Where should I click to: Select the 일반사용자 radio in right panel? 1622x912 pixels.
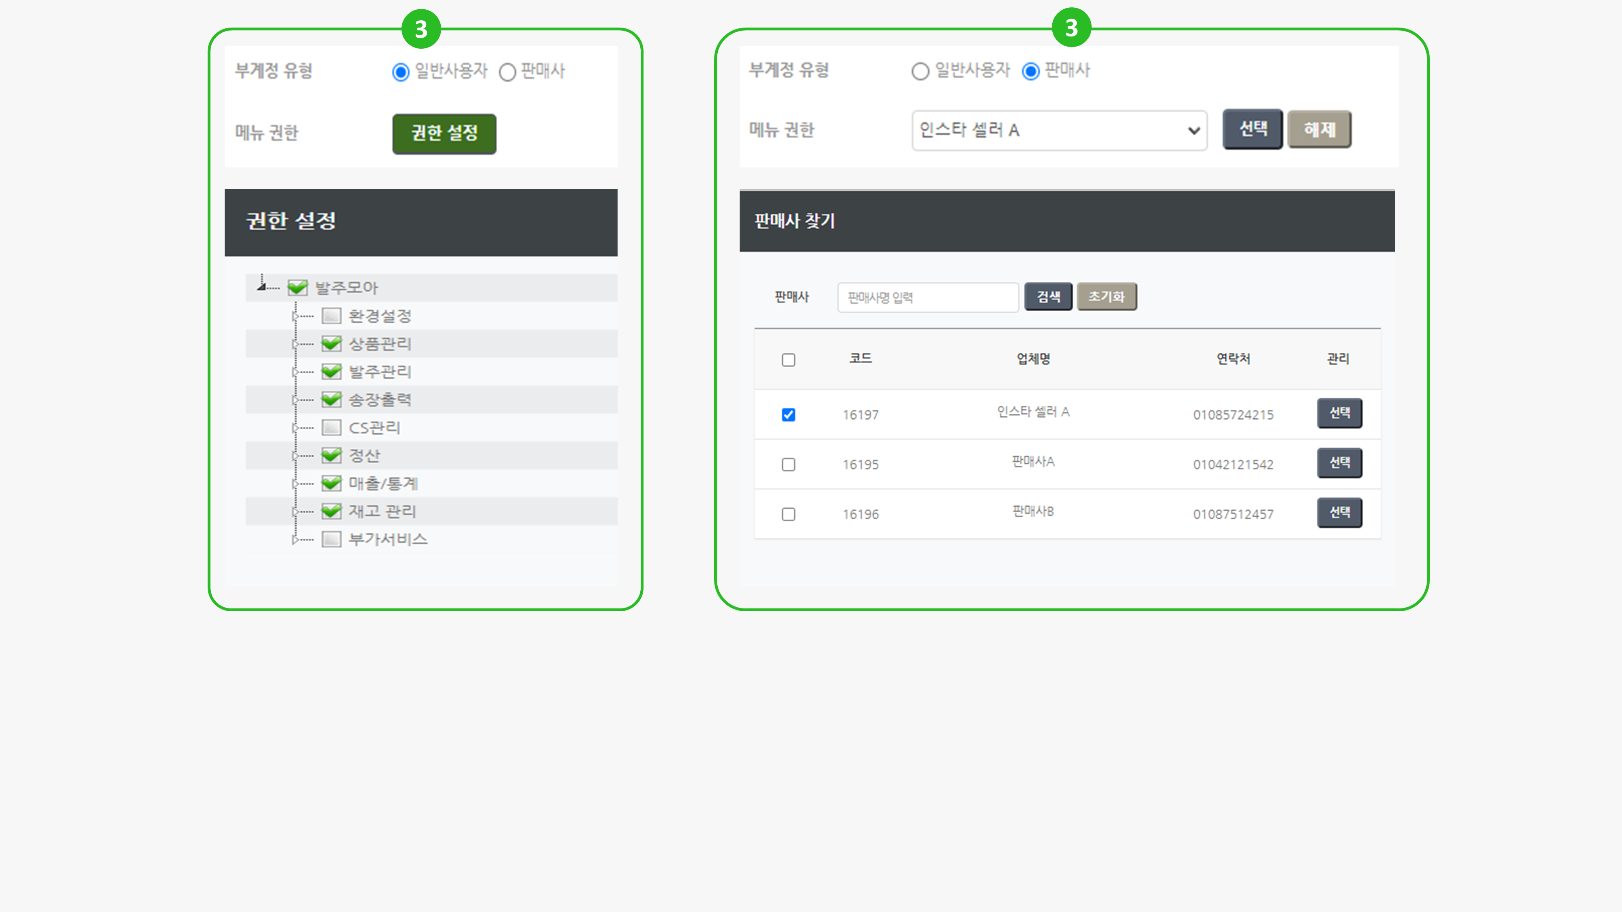pos(920,72)
